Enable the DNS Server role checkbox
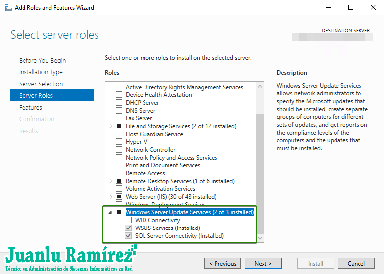Viewport: 384px width, 274px height. (x=119, y=111)
